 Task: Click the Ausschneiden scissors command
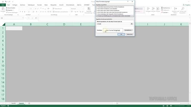tap(11, 8)
